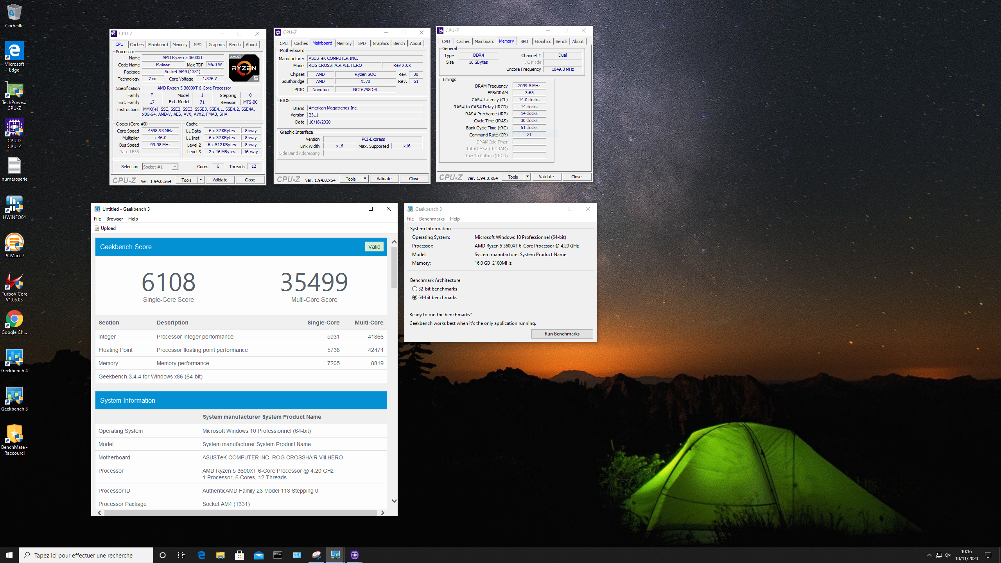Open File menu in Untitled Geekbench window

tap(97, 219)
